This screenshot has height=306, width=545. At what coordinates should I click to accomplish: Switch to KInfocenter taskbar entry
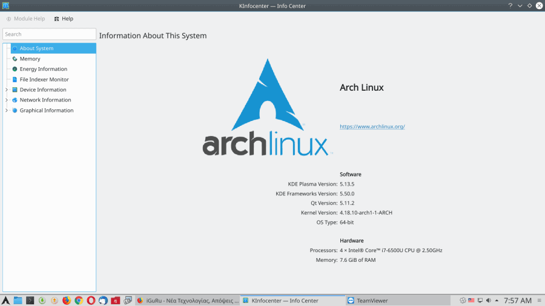[292, 301]
